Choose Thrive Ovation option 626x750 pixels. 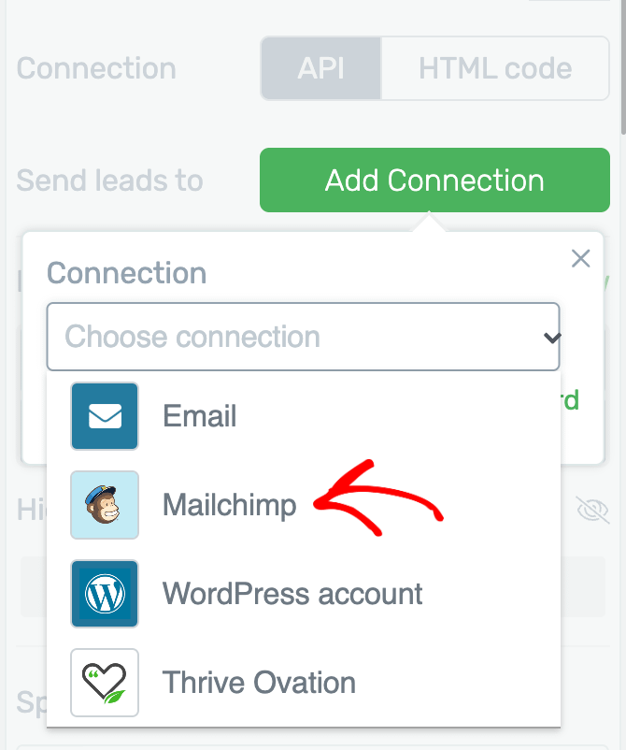point(304,683)
